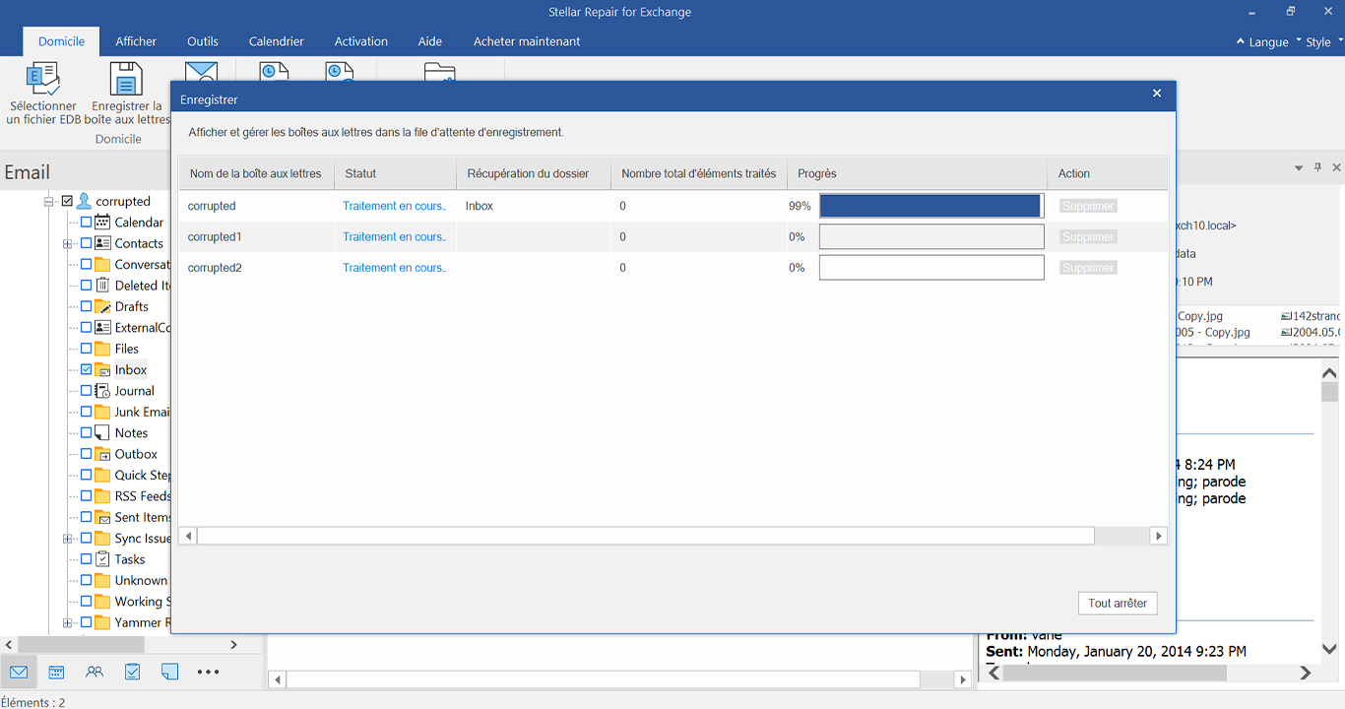Click the corrupted mailbox progress bar

pos(931,206)
